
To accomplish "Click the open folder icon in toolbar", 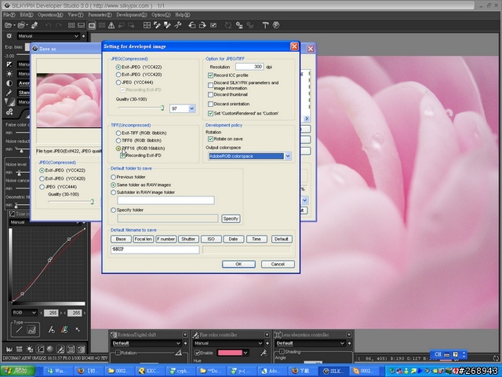I will pyautogui.click(x=21, y=25).
